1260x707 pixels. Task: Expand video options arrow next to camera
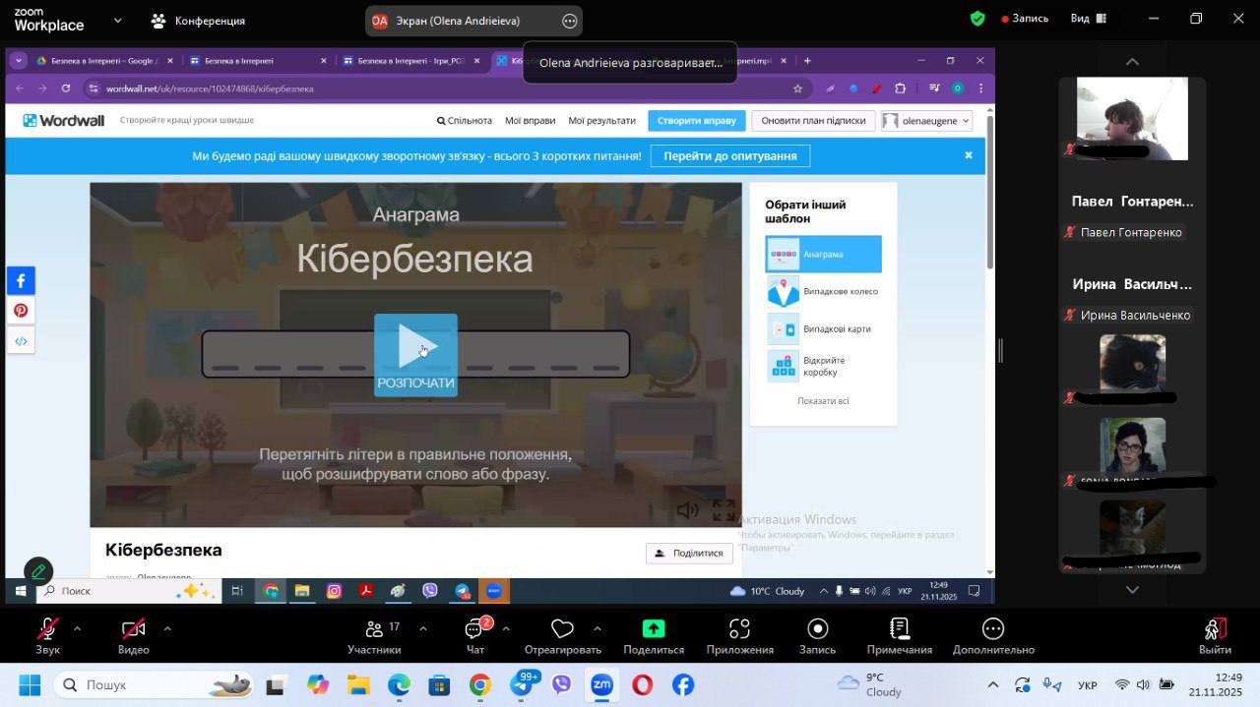(x=167, y=628)
